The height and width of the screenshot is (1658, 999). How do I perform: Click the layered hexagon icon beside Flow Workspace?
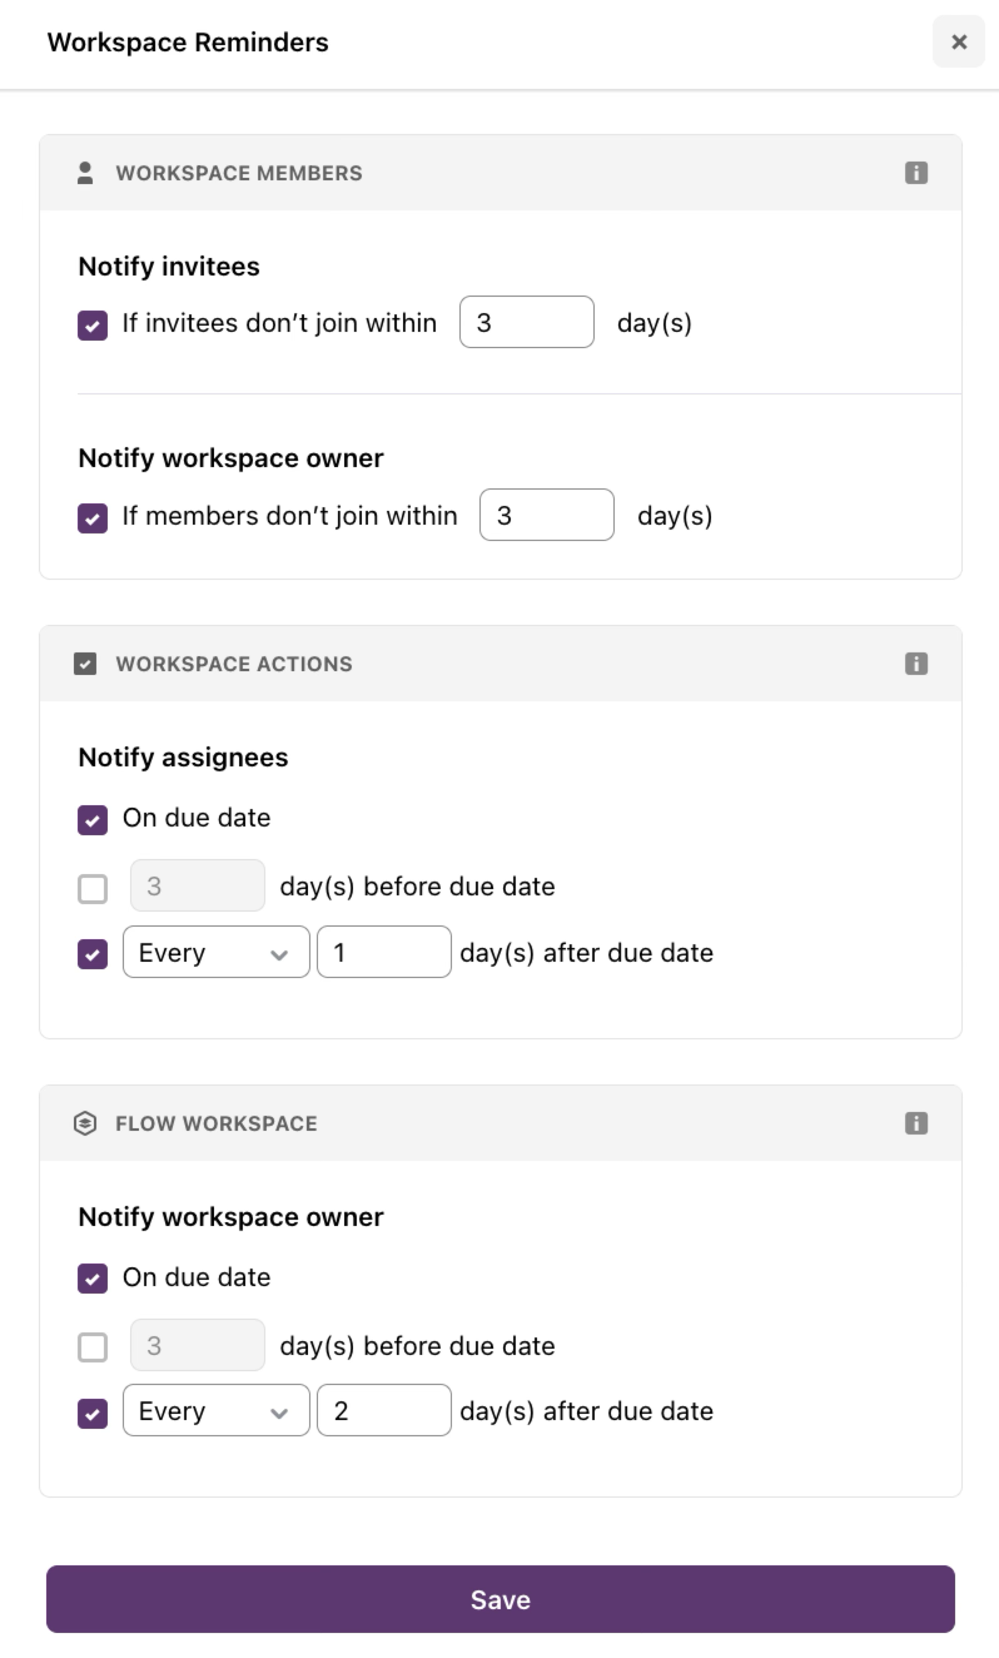[85, 1123]
